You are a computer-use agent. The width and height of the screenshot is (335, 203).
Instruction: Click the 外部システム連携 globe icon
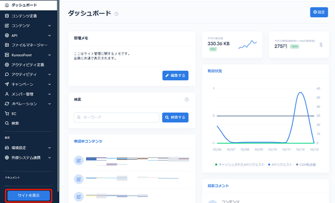(7, 157)
